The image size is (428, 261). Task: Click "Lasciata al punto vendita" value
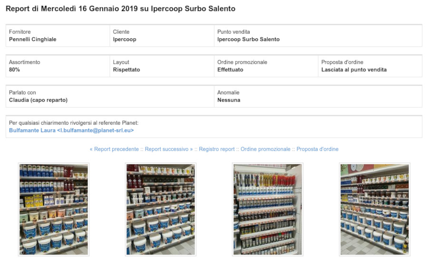tap(354, 70)
